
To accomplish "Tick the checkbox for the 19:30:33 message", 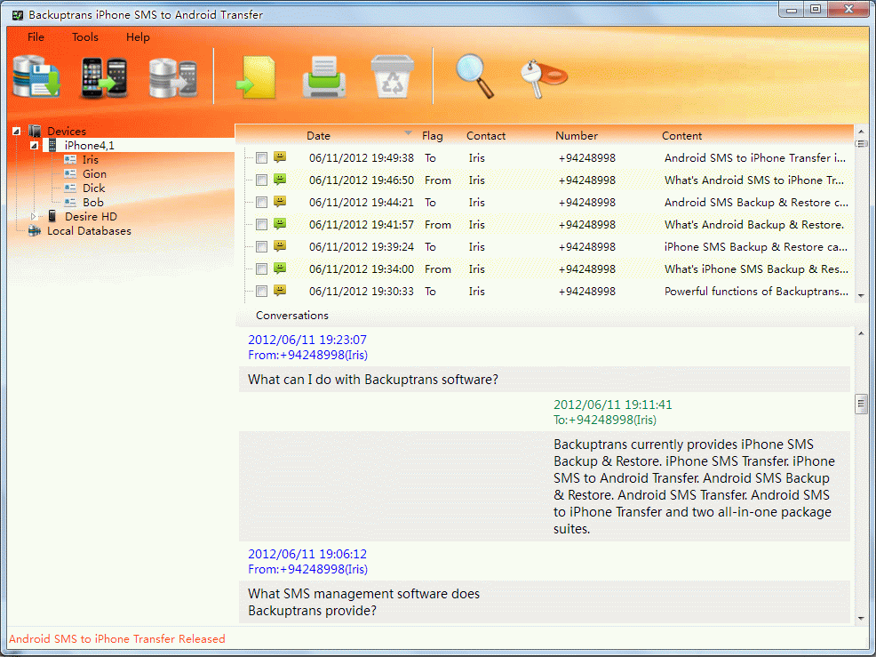I will [261, 292].
